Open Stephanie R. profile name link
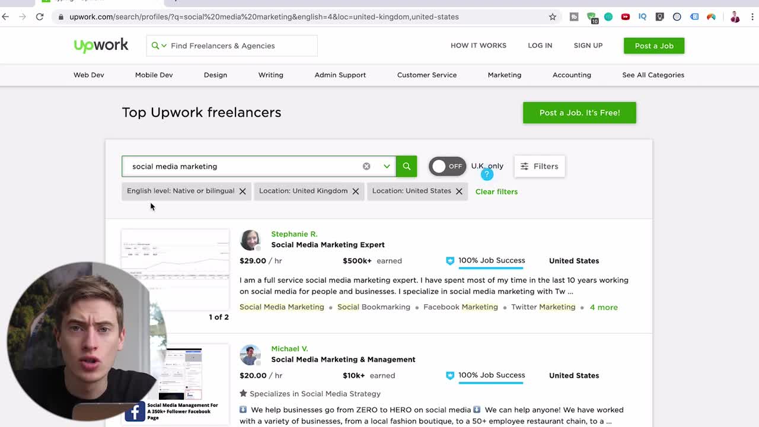Image resolution: width=759 pixels, height=427 pixels. [x=294, y=234]
